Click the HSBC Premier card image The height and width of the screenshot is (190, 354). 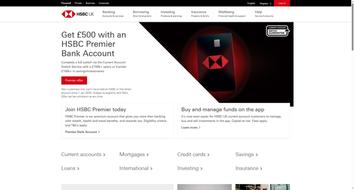coord(216,62)
